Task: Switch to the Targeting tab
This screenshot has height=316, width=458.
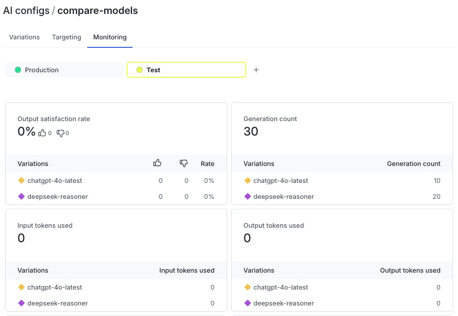Action: pyautogui.click(x=66, y=37)
